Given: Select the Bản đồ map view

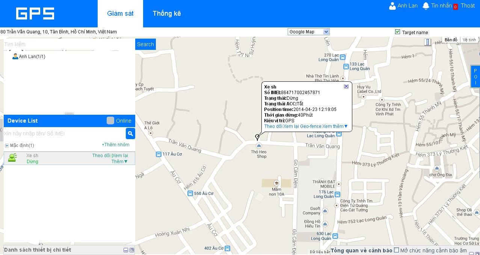Looking at the screenshot, I should [451, 40].
